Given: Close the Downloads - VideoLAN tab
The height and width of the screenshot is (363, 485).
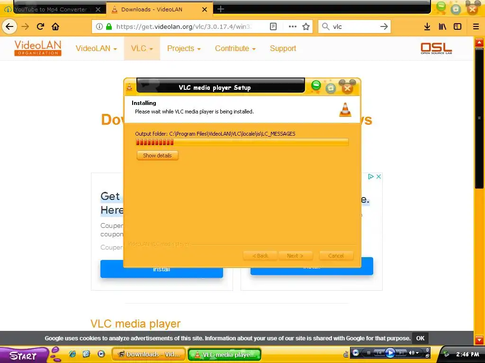Looking at the screenshot, I should coord(205,9).
